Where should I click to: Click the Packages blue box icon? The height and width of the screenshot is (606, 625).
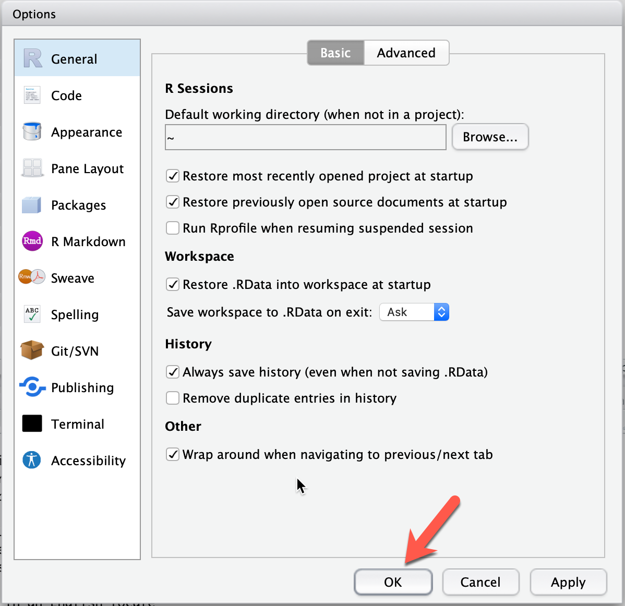point(31,205)
